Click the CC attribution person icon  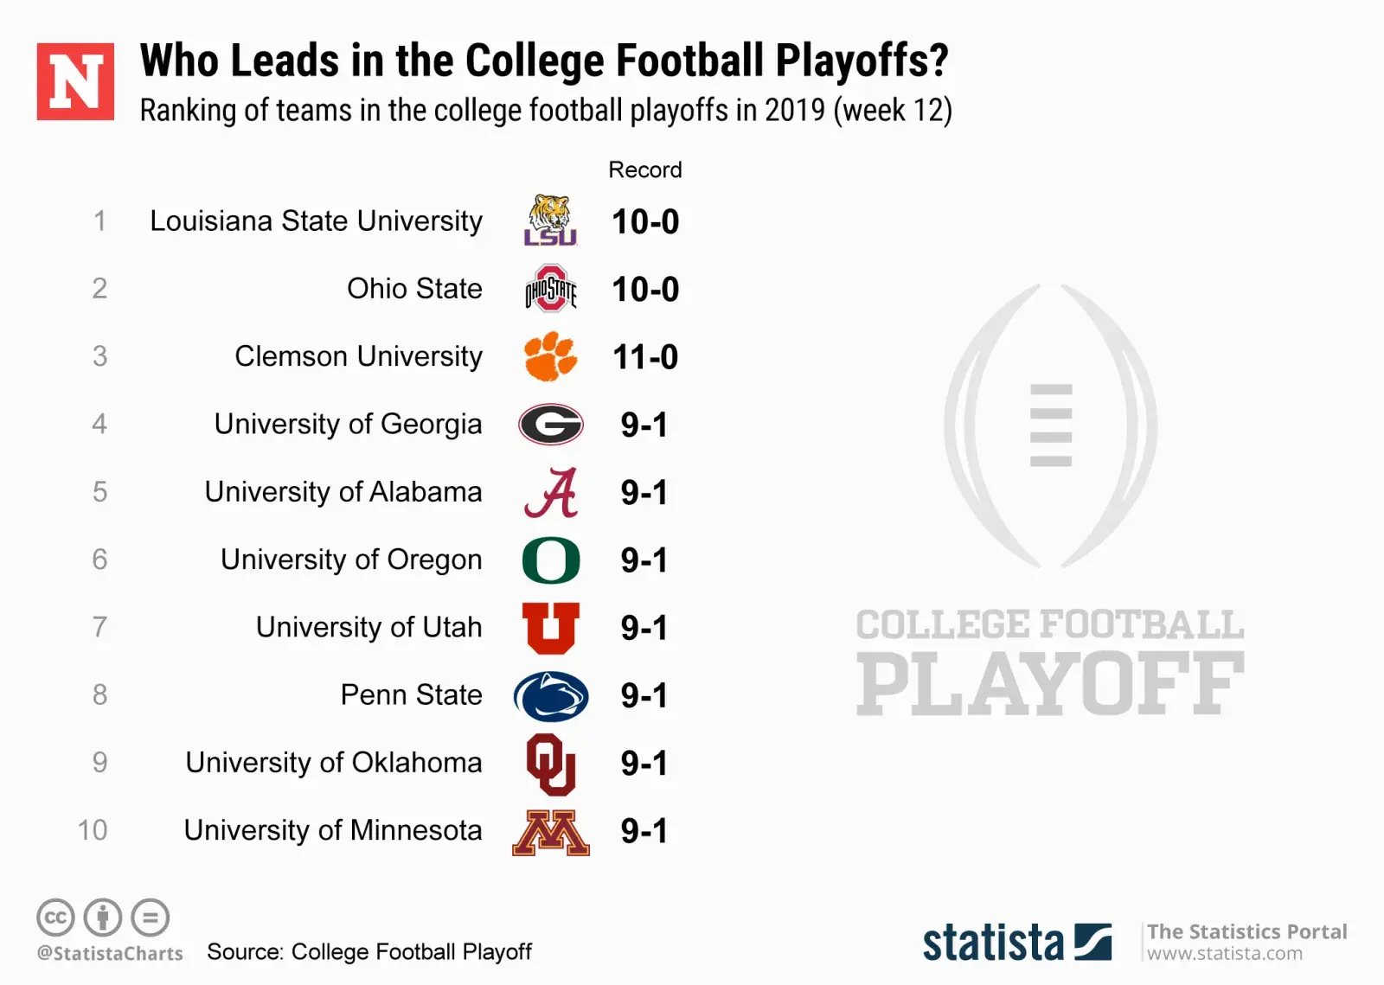[103, 918]
